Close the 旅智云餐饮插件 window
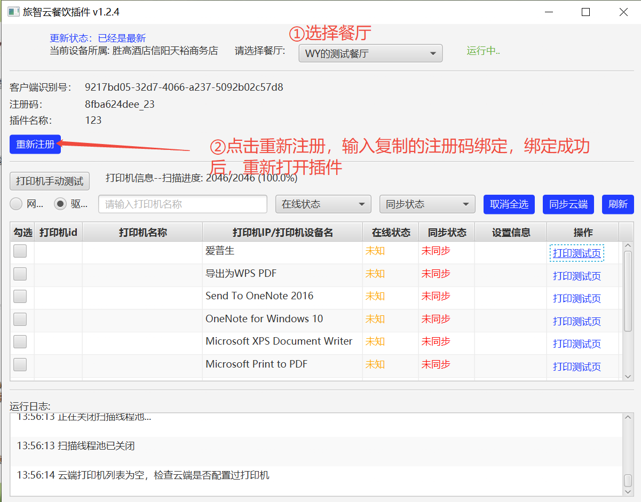The width and height of the screenshot is (641, 502). click(x=623, y=12)
